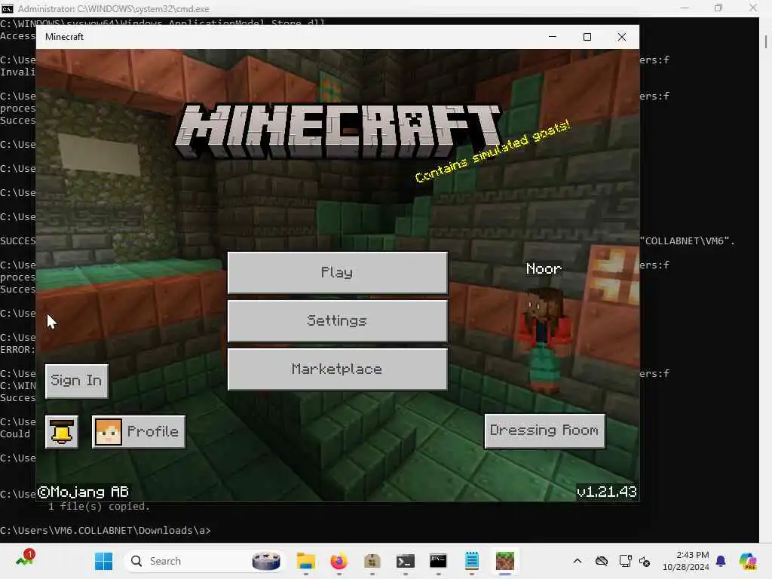Switch to Minecraft taskbar icon

[x=504, y=561]
